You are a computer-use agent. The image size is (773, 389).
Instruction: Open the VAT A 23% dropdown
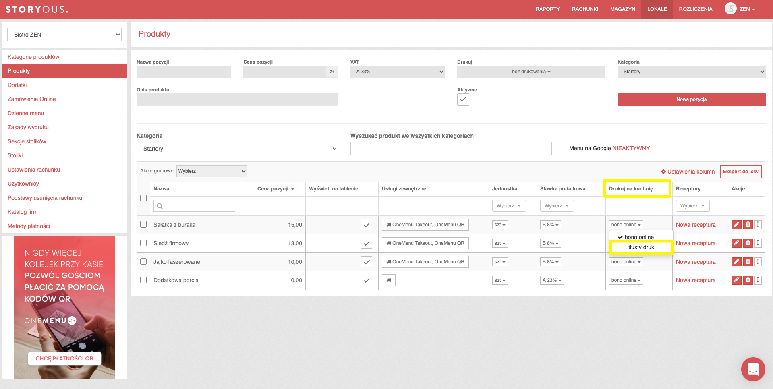click(x=398, y=72)
